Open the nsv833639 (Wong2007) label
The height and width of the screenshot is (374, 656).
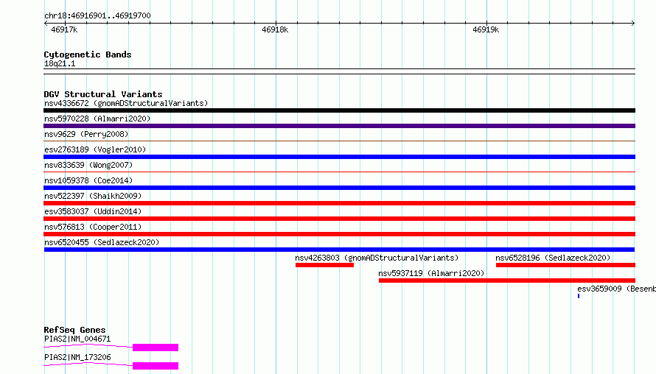pos(88,165)
